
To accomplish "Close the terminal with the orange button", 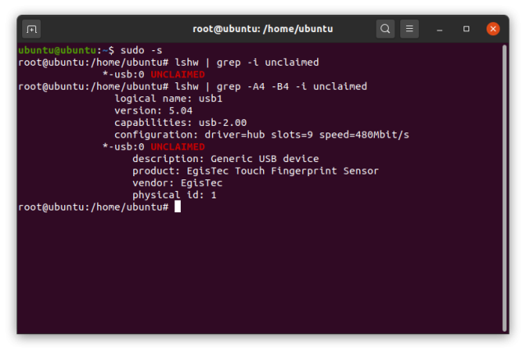I will coord(493,29).
